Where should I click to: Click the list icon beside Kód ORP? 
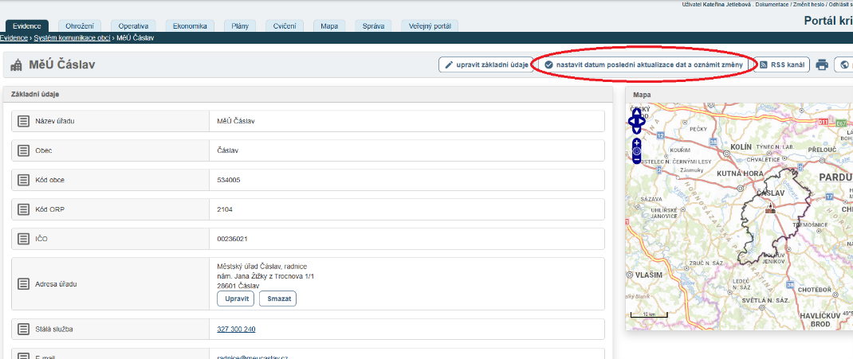tap(24, 209)
